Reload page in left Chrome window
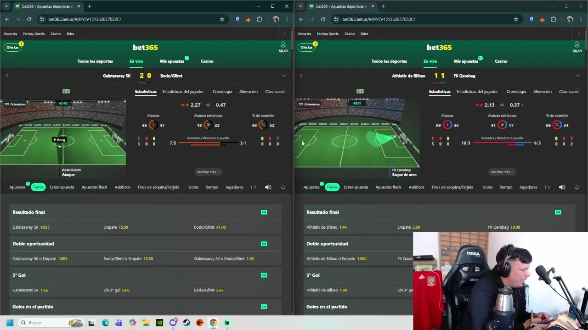588x330 pixels. coord(29,19)
